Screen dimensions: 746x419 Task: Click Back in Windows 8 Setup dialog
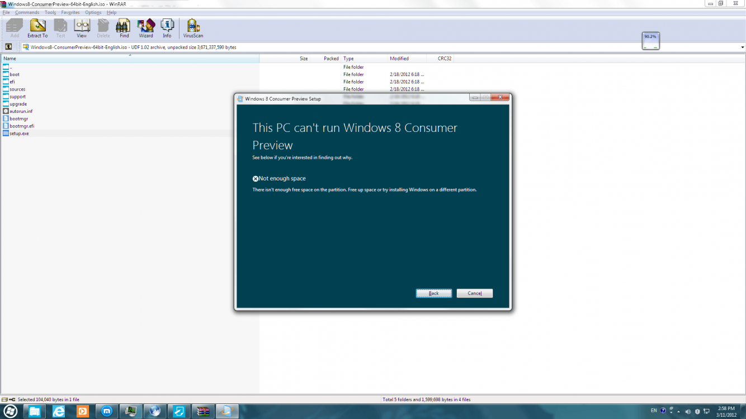click(x=433, y=293)
